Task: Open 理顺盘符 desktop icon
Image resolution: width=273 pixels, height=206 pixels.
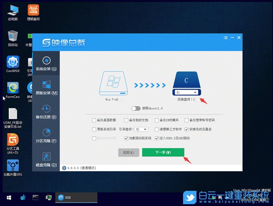Action: (x=33, y=12)
